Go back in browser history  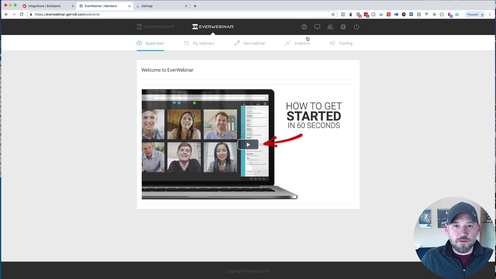pos(6,14)
